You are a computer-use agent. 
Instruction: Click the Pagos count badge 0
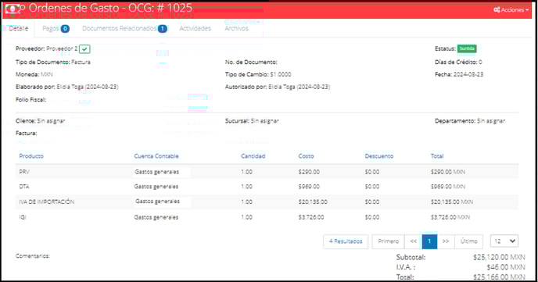click(65, 29)
